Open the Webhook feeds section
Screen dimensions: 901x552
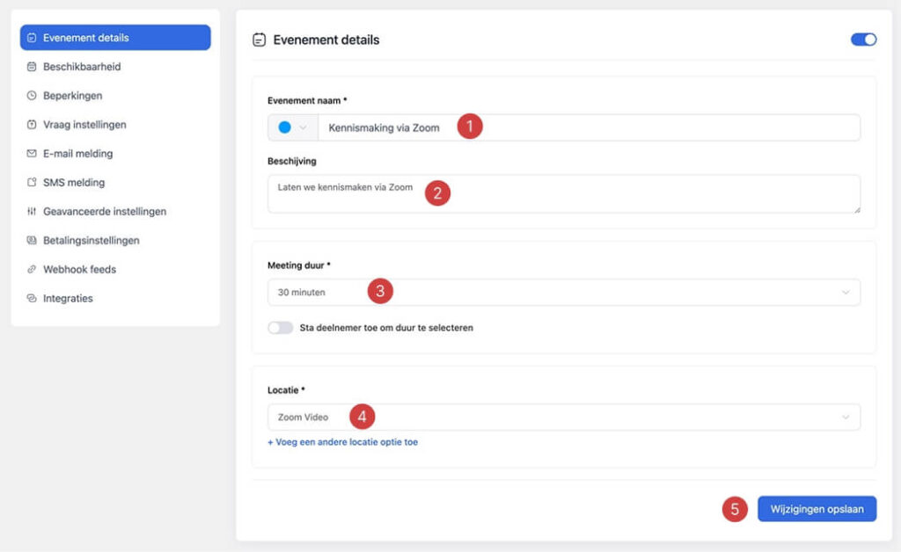[x=115, y=269]
